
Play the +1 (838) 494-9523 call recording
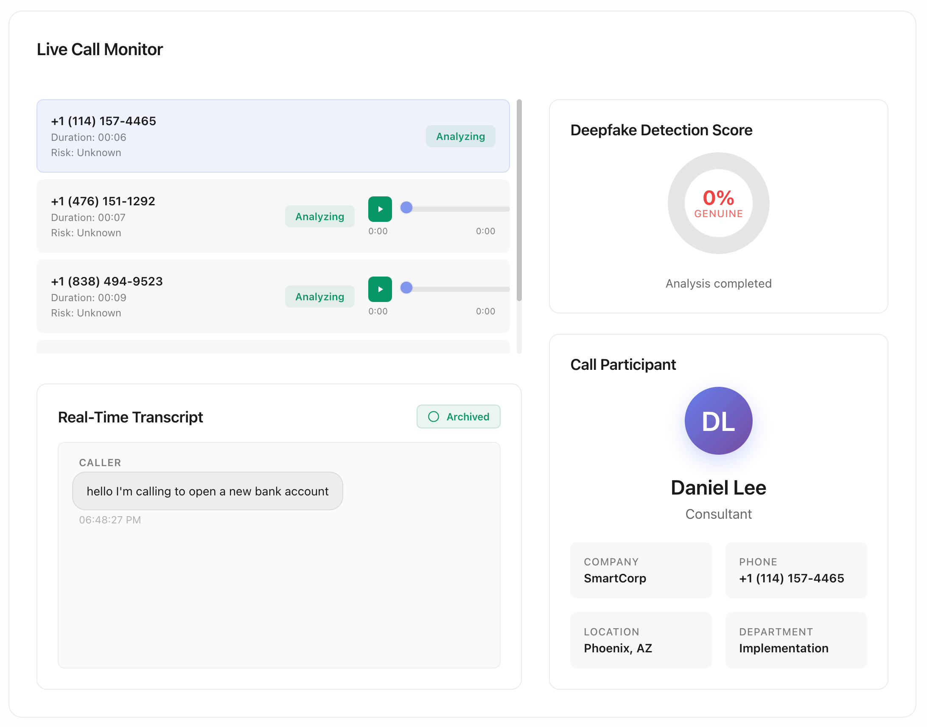coord(380,289)
